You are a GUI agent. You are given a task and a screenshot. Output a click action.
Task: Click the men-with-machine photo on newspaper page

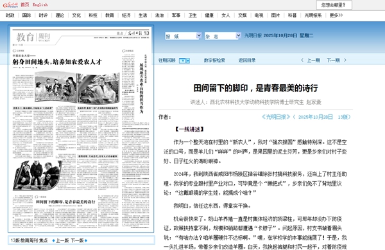[38, 175]
